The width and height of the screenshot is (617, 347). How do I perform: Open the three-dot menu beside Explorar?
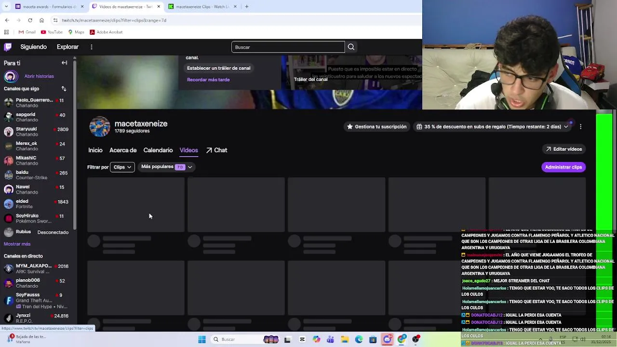coord(92,47)
